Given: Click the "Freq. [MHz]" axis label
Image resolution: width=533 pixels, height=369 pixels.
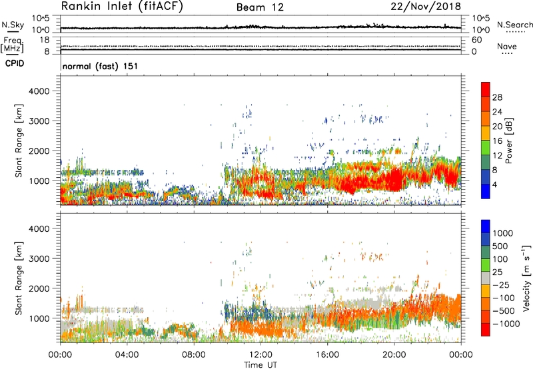Looking at the screenshot, I should point(13,45).
